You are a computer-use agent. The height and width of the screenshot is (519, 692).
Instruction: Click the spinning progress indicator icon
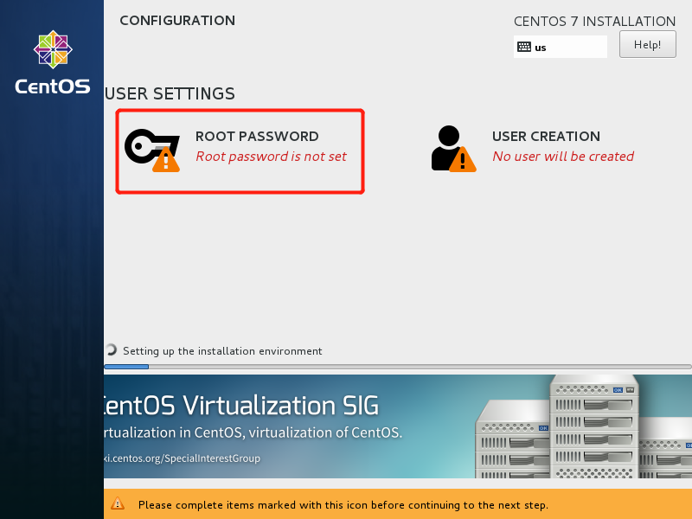tap(112, 350)
